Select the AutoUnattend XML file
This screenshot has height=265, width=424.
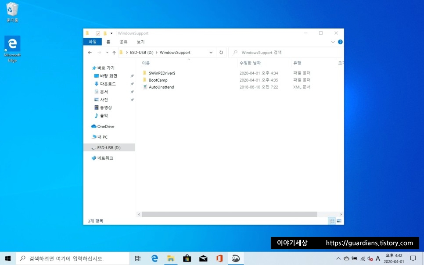162,87
